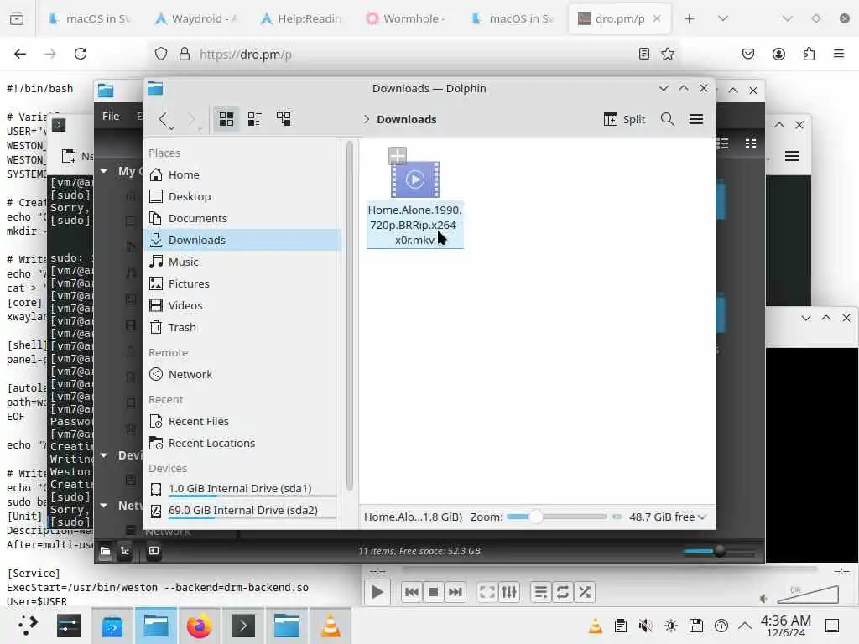Open the Dolphin hamburger menu
This screenshot has width=859, height=644.
[695, 119]
